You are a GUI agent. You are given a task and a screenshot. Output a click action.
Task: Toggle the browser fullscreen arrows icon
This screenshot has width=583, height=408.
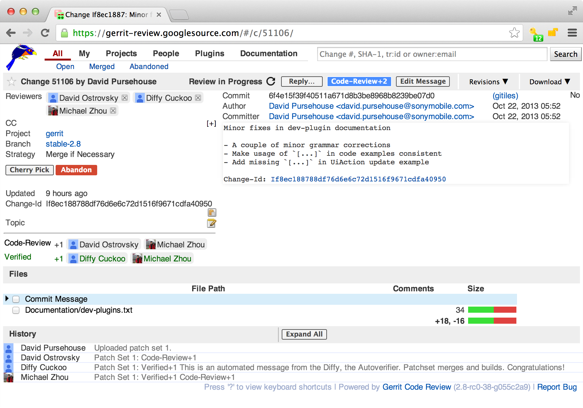coord(572,11)
